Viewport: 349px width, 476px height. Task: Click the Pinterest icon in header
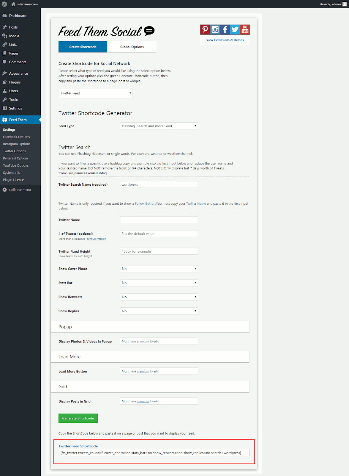205,29
